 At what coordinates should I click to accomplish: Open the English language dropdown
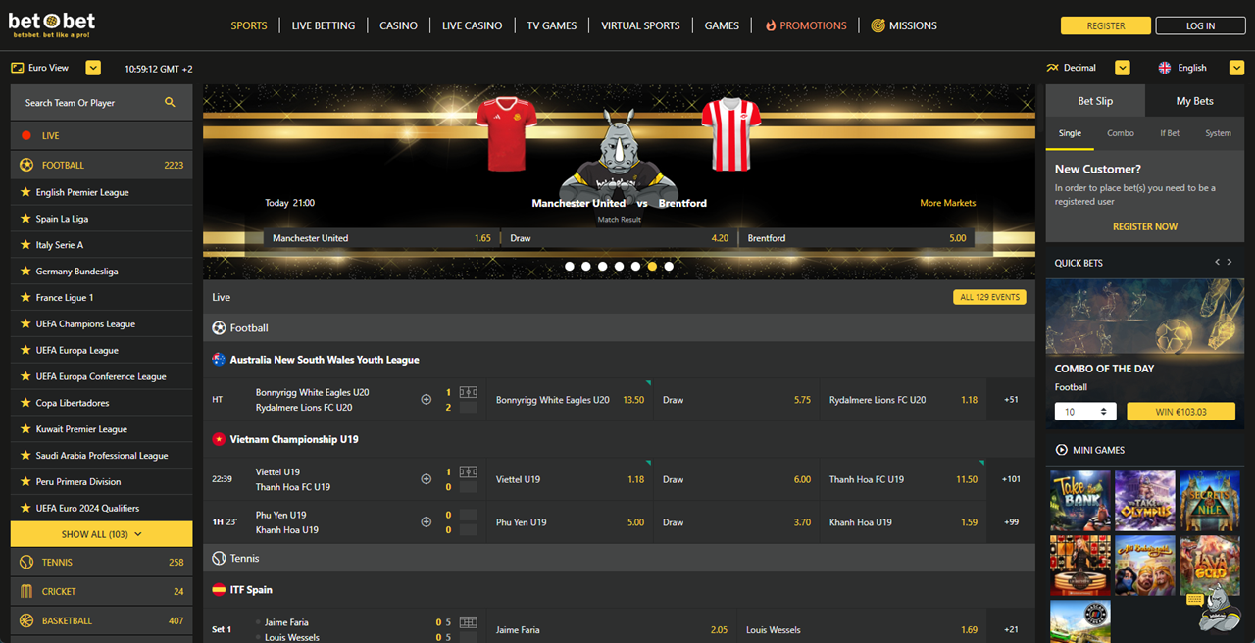click(x=1238, y=67)
